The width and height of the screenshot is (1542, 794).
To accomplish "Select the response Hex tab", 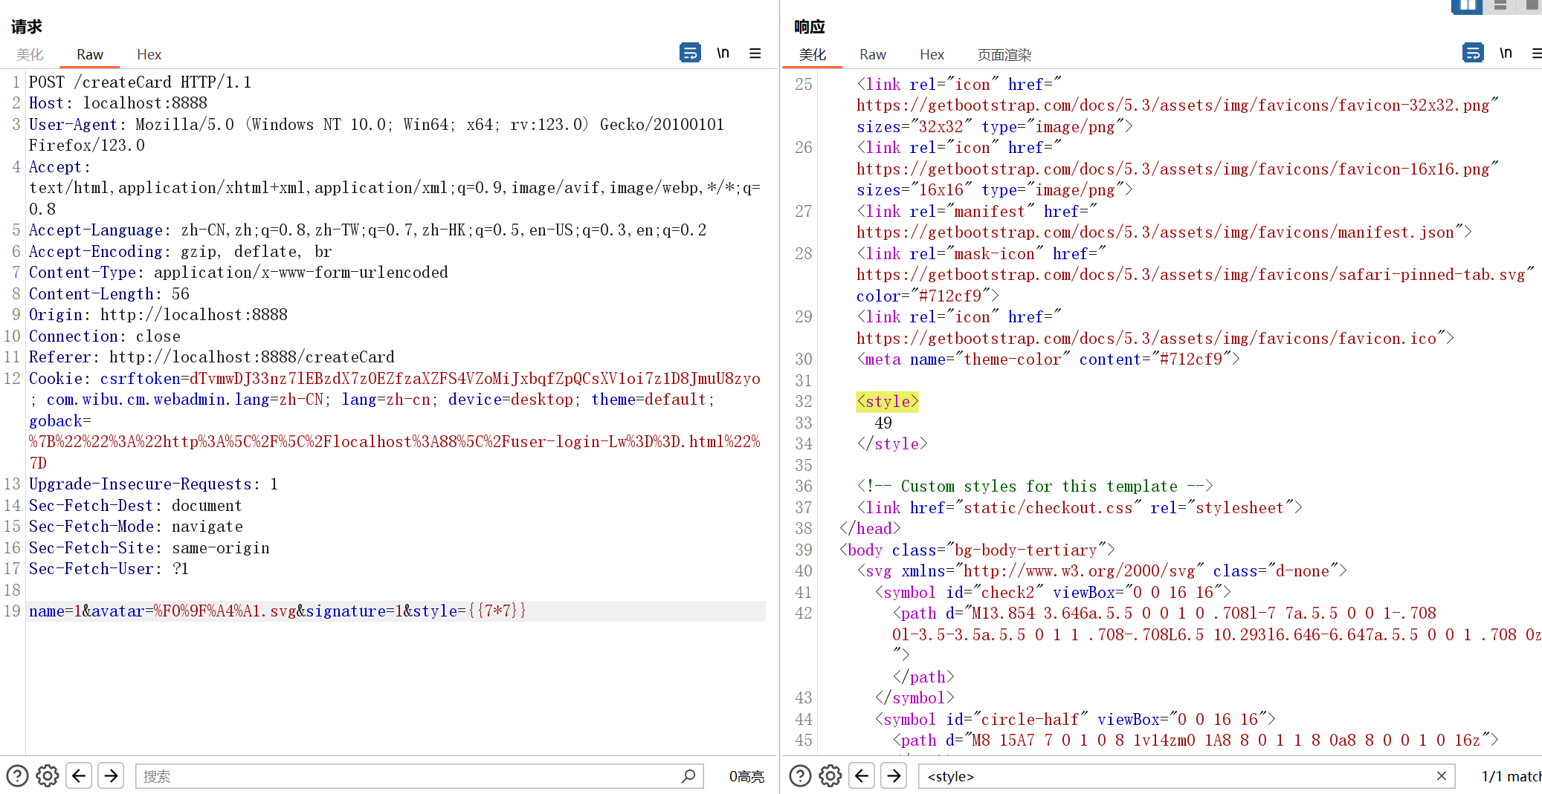I will click(x=932, y=55).
